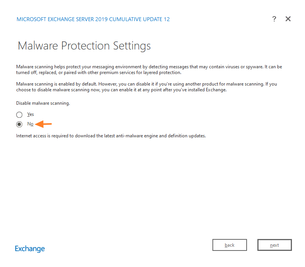This screenshot has width=305, height=267.
Task: Click the word 'Settings' in the heading
Action: point(132,46)
